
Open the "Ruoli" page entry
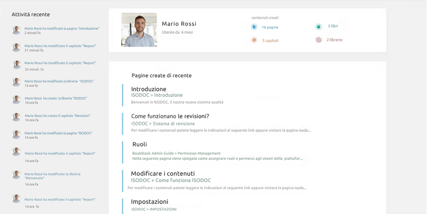[140, 144]
